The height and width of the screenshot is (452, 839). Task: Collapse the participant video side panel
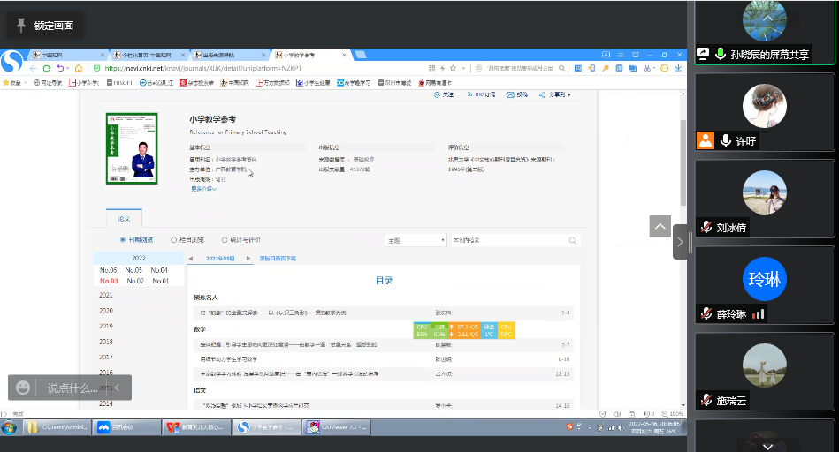pos(680,241)
